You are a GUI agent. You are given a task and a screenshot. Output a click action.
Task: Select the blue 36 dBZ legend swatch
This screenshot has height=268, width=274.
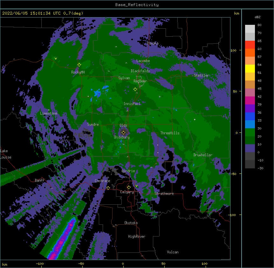pyautogui.click(x=250, y=116)
